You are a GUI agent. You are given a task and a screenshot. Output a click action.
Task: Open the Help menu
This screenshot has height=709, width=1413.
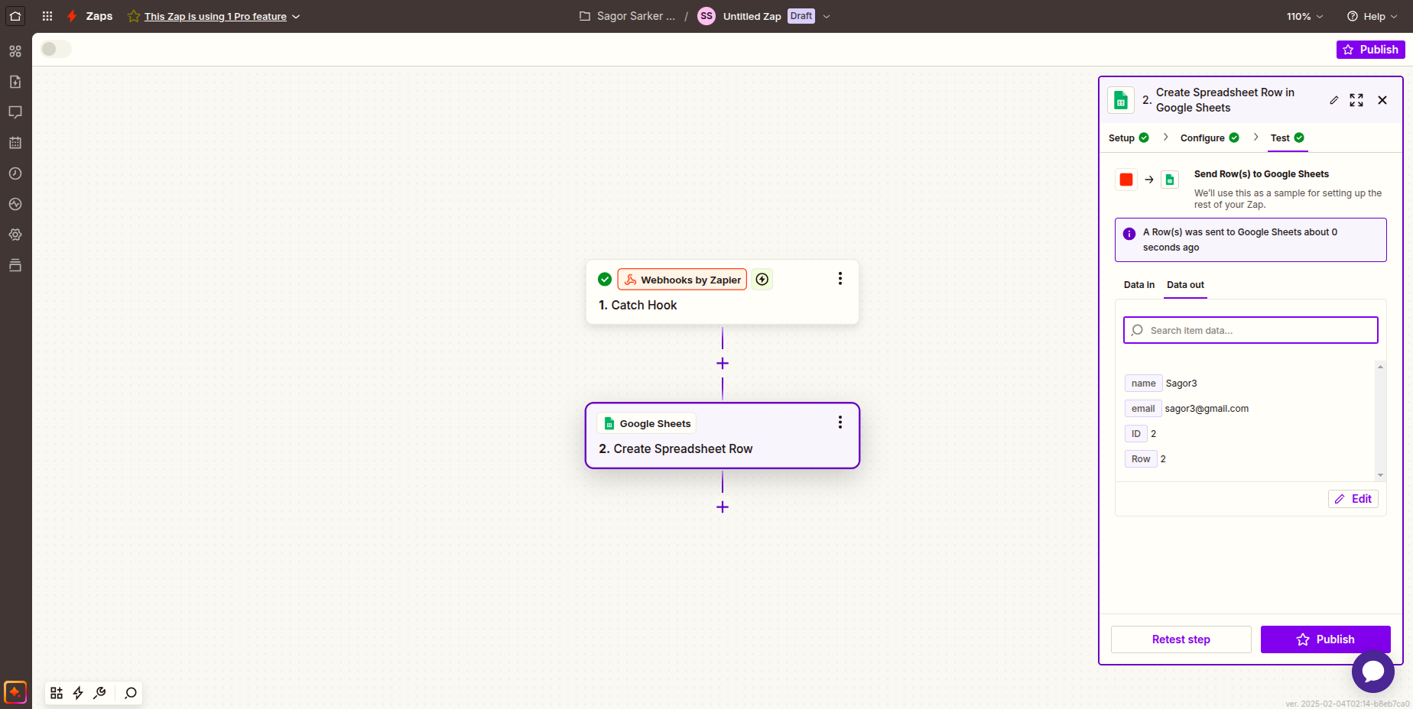(1372, 16)
